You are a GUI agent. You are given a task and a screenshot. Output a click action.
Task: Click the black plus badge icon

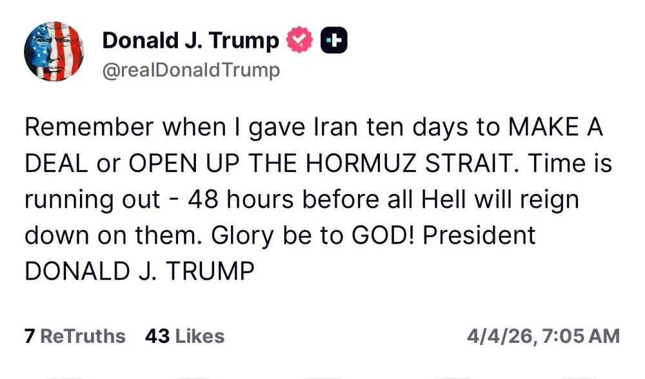tap(334, 41)
